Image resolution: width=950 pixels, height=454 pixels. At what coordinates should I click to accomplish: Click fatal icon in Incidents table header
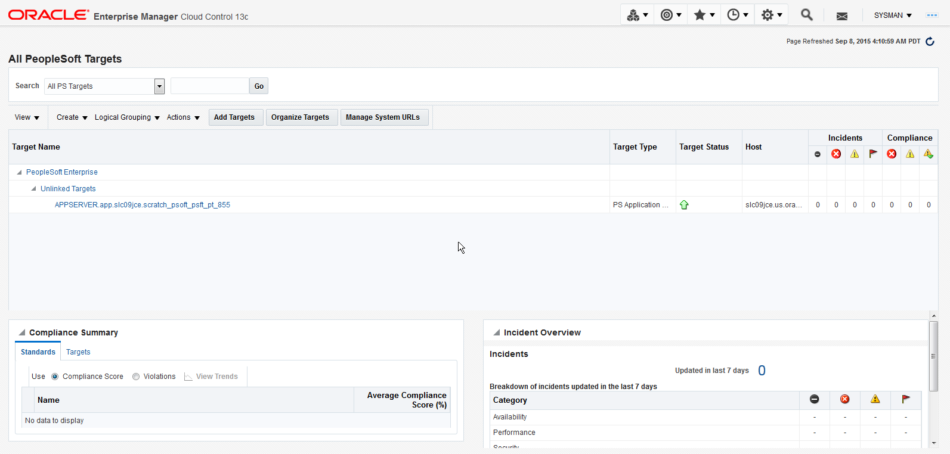tap(818, 154)
